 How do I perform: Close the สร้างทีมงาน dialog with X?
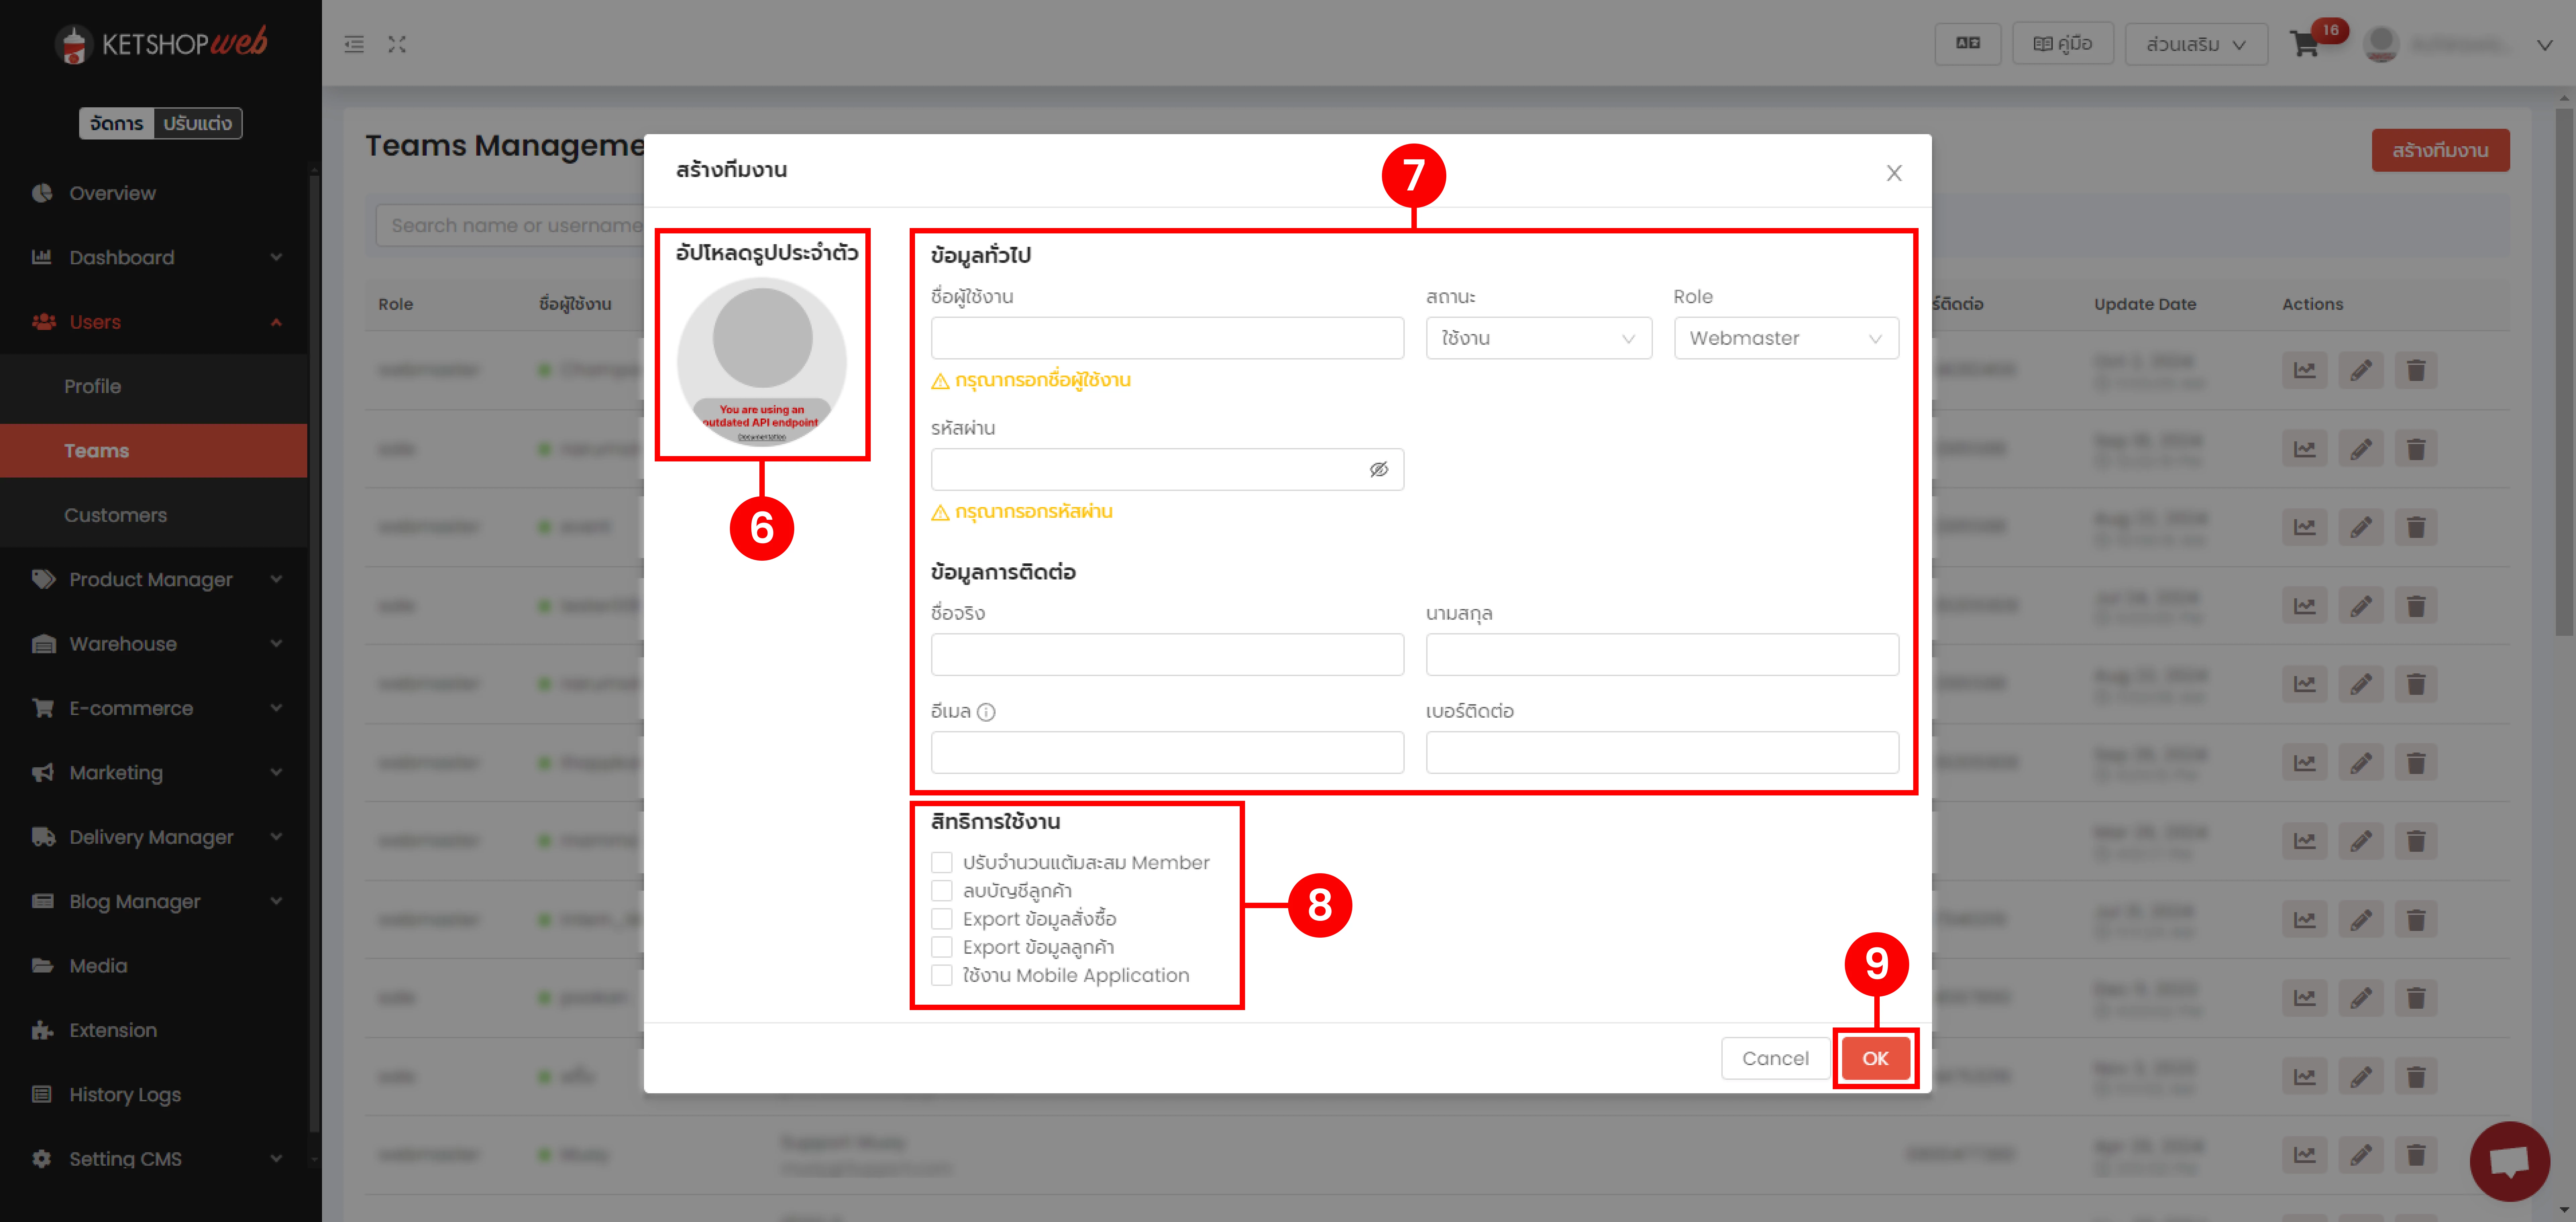click(1894, 173)
